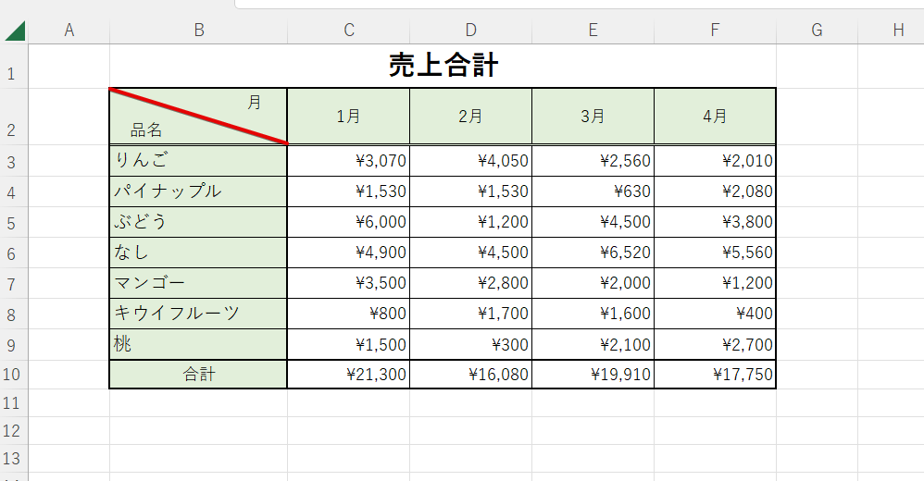Select row 12 header
924x481 pixels.
(14, 431)
